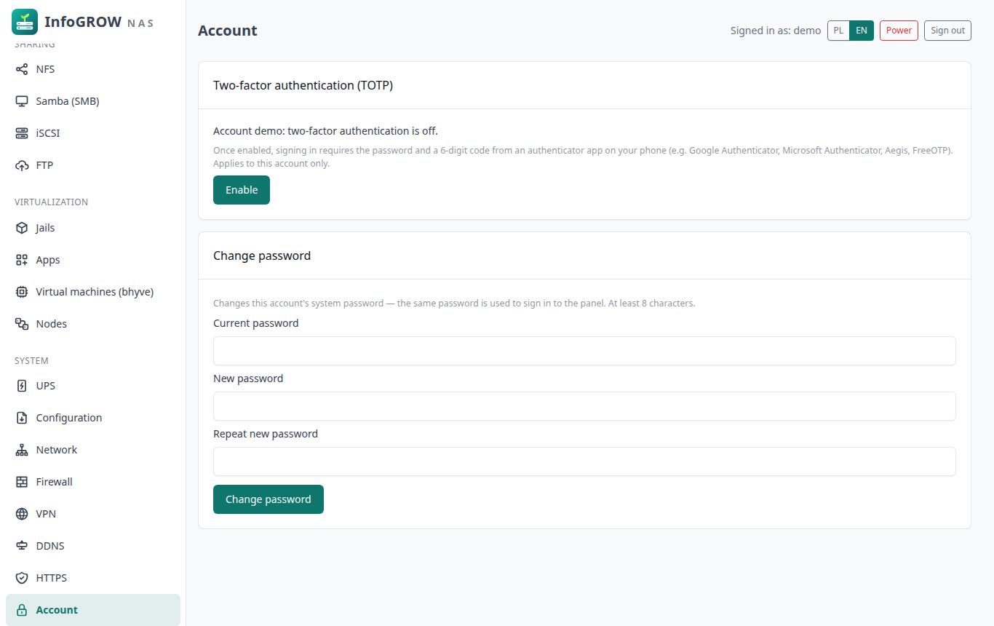Image resolution: width=994 pixels, height=626 pixels.
Task: Click the FTP cloud upload icon
Action: [22, 165]
